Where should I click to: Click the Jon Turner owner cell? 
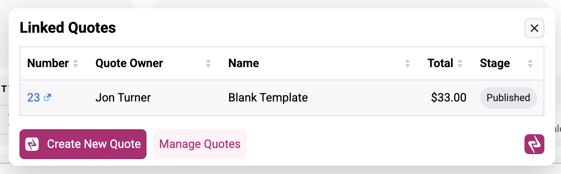pyautogui.click(x=123, y=98)
